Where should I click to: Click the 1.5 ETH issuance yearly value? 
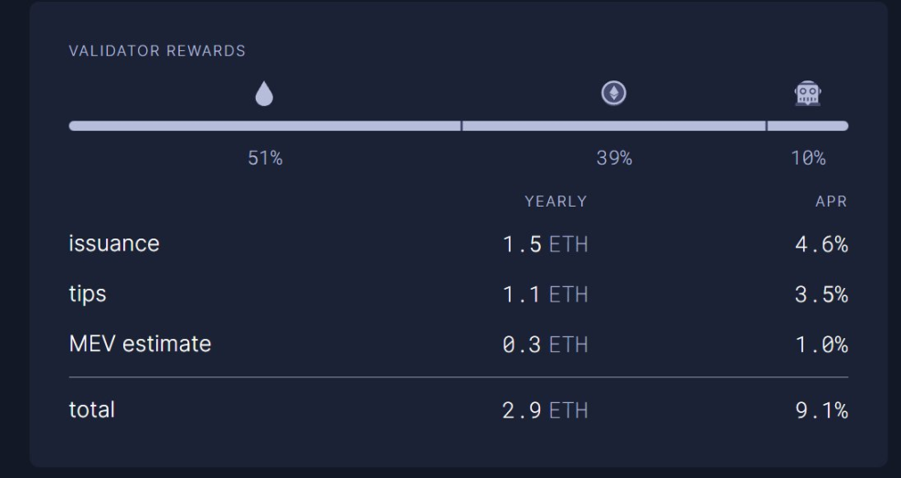pyautogui.click(x=546, y=245)
